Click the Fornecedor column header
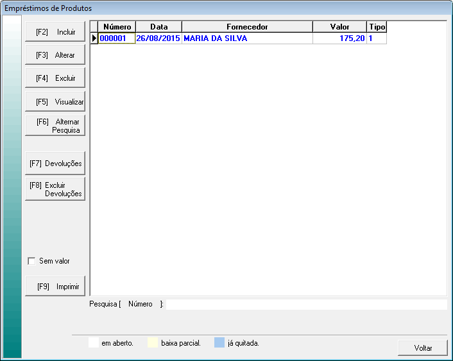 click(247, 27)
